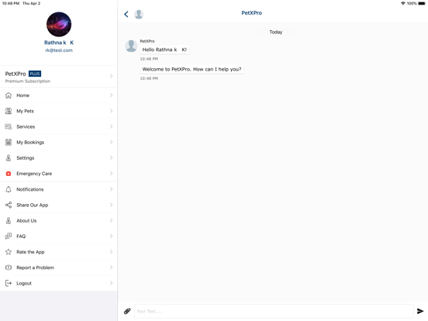Image resolution: width=428 pixels, height=321 pixels.
Task: Click the Settings icon
Action: 9,157
